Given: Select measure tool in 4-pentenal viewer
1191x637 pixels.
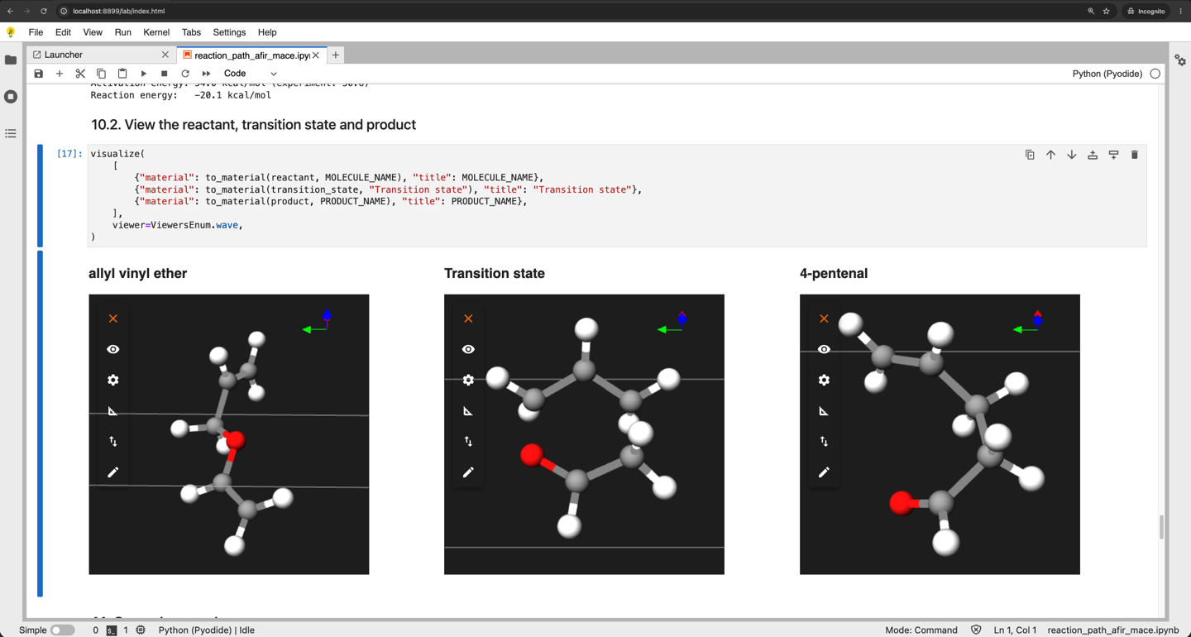Looking at the screenshot, I should pos(824,411).
